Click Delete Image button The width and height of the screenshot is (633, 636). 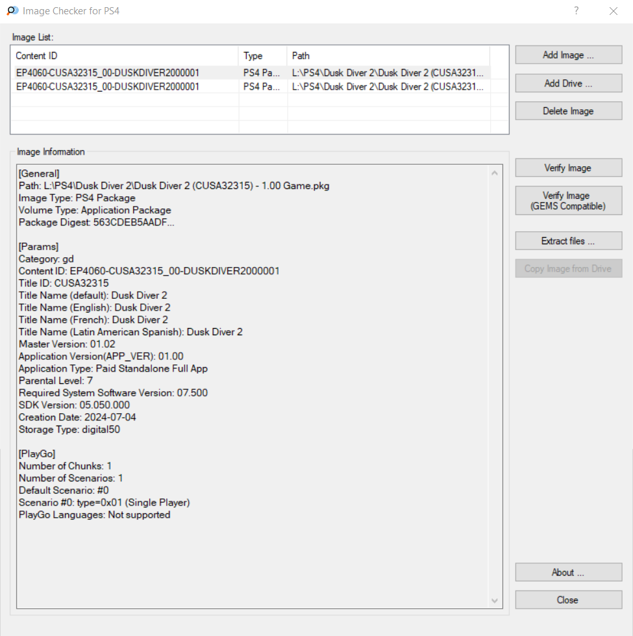pos(569,110)
